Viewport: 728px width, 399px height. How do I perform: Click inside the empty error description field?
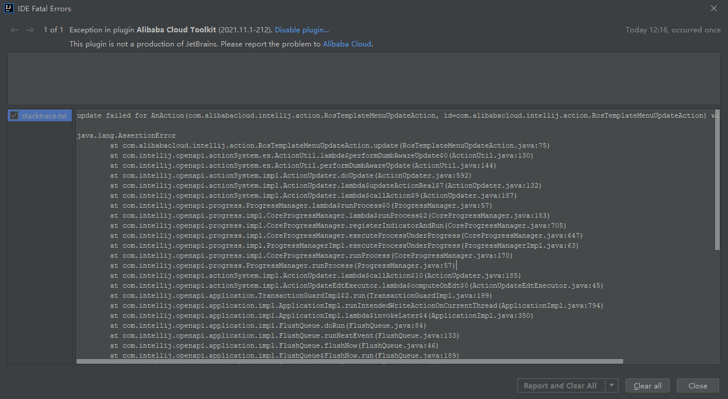pyautogui.click(x=364, y=78)
